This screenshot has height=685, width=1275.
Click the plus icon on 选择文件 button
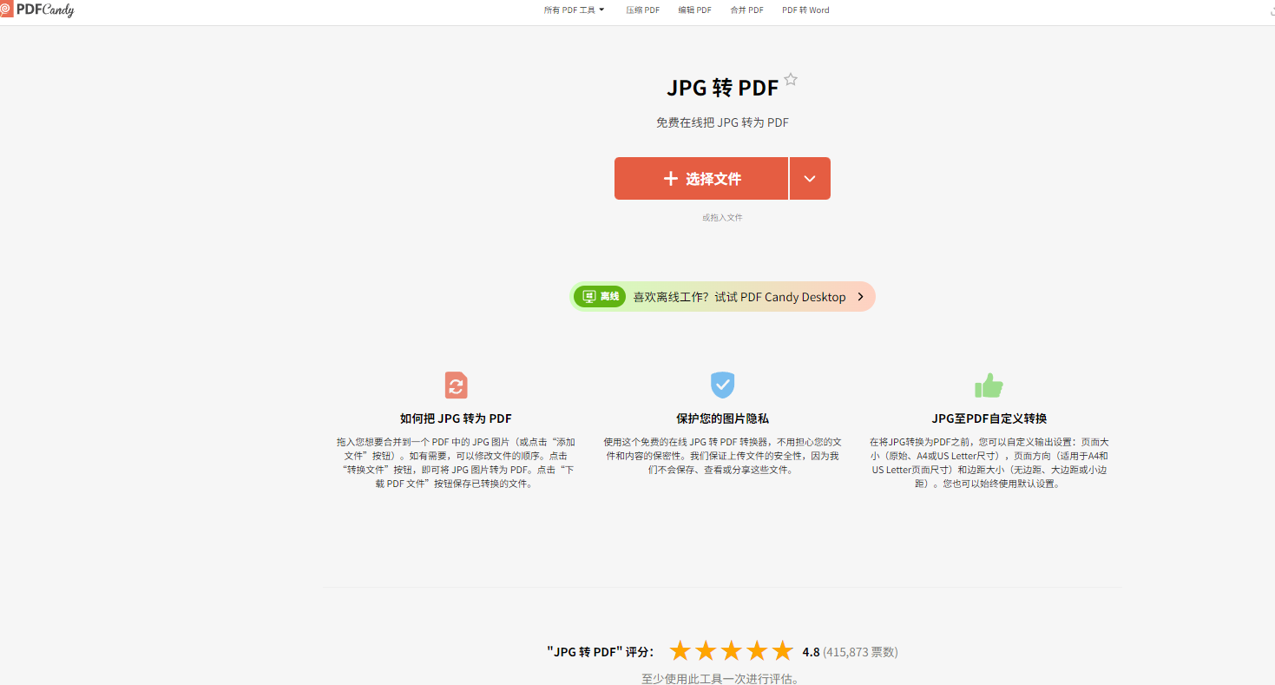pos(670,179)
